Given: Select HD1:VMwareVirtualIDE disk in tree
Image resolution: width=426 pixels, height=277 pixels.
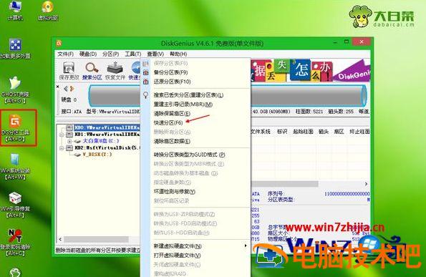Looking at the screenshot, I should [107, 135].
